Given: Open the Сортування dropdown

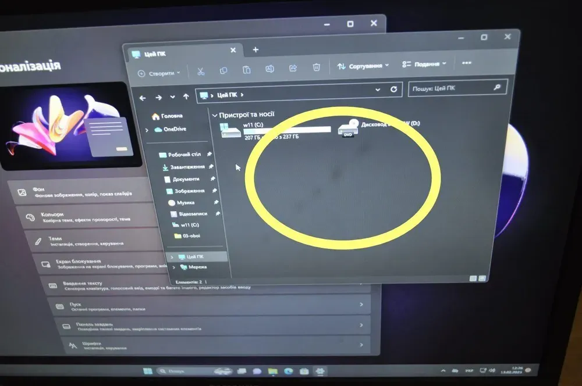Looking at the screenshot, I should pyautogui.click(x=363, y=66).
